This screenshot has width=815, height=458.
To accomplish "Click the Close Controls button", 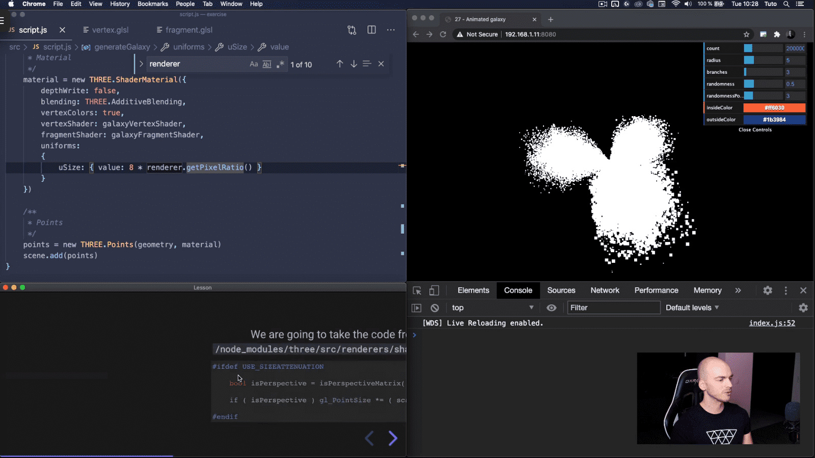I will pyautogui.click(x=755, y=130).
